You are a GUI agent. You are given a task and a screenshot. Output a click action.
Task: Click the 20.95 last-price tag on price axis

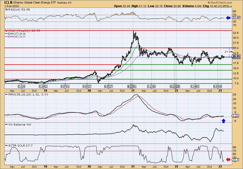point(236,57)
